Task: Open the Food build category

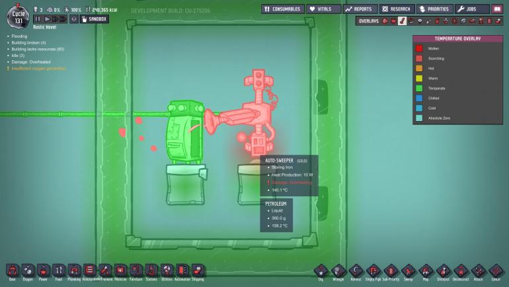Action: tap(59, 270)
